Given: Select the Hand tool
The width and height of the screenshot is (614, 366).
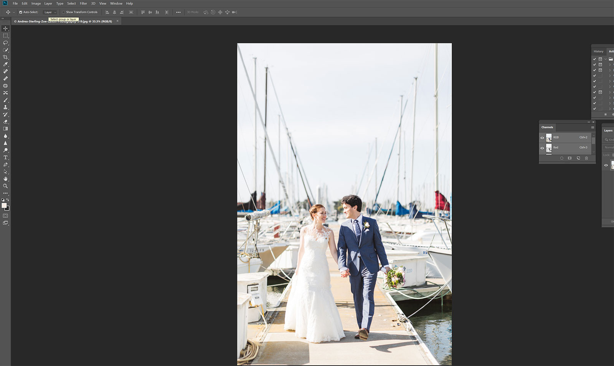Looking at the screenshot, I should 5,179.
